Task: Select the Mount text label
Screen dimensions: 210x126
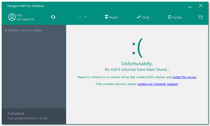Action: pos(113,17)
